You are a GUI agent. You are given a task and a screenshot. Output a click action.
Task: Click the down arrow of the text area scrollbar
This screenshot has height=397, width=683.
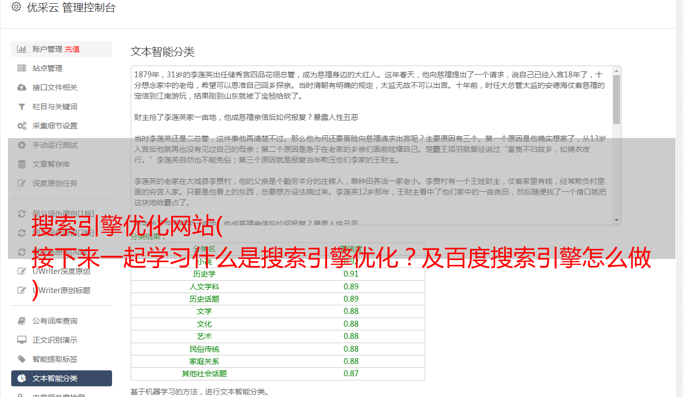pyautogui.click(x=617, y=220)
